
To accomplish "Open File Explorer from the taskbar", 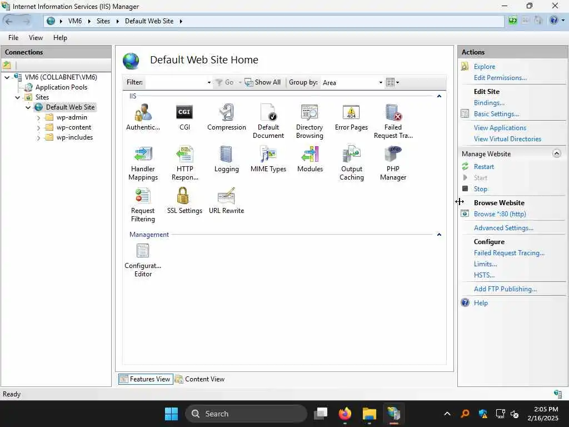I will [x=369, y=414].
